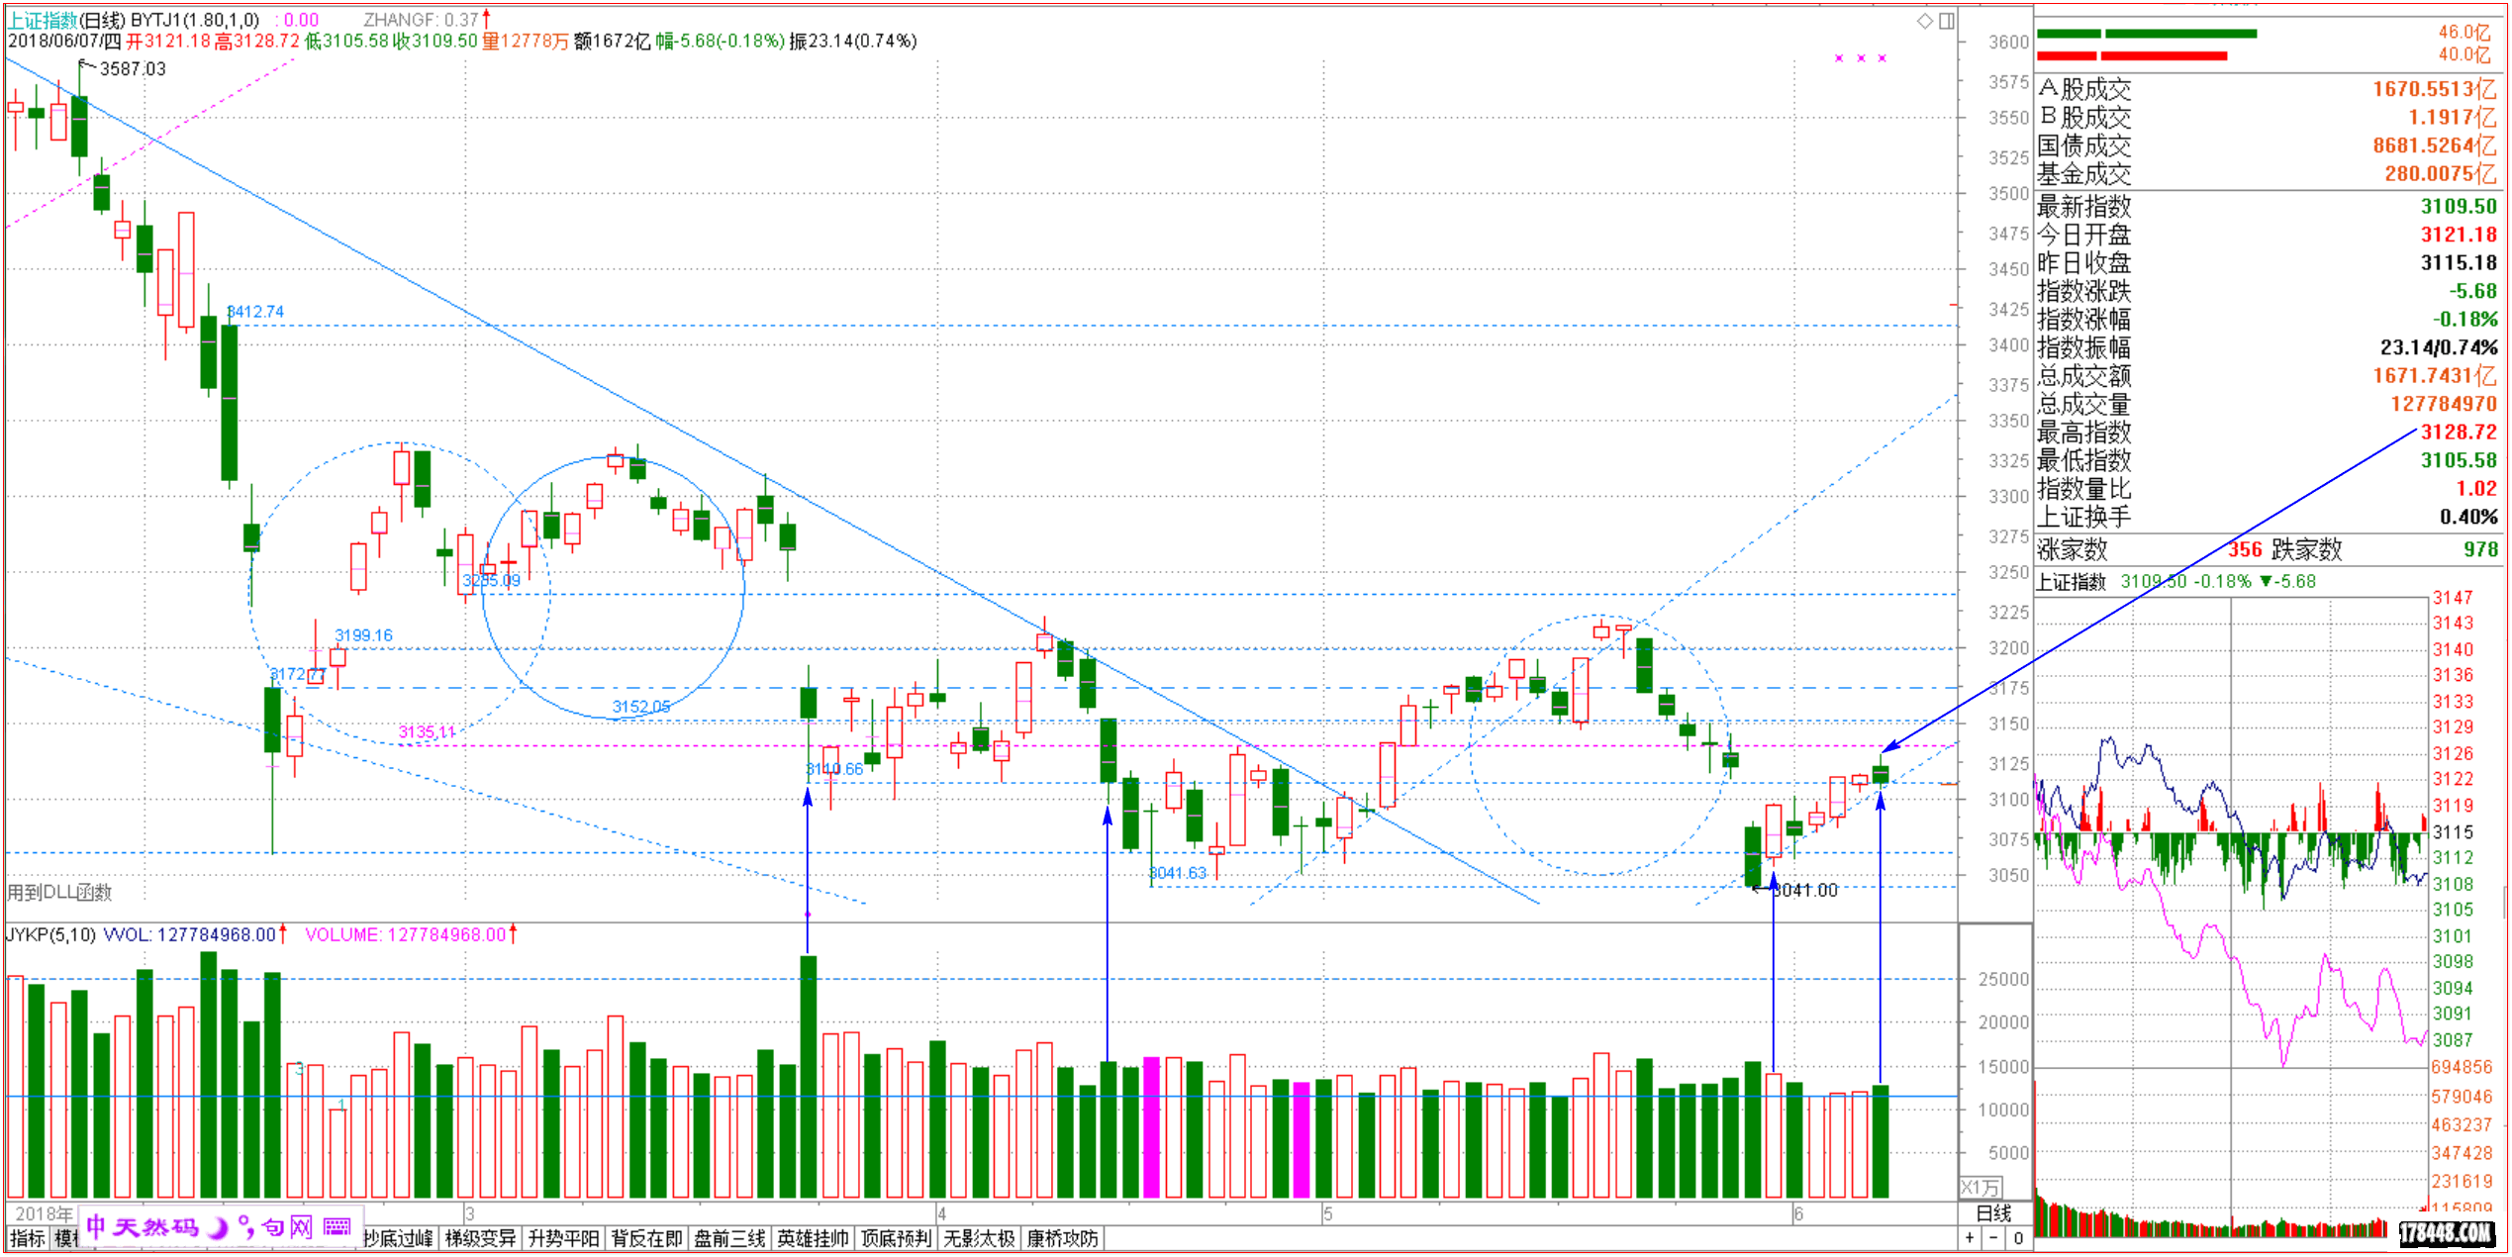Click the 上证指数 title at chart top-left
This screenshot has width=2512, height=1257.
coord(42,20)
